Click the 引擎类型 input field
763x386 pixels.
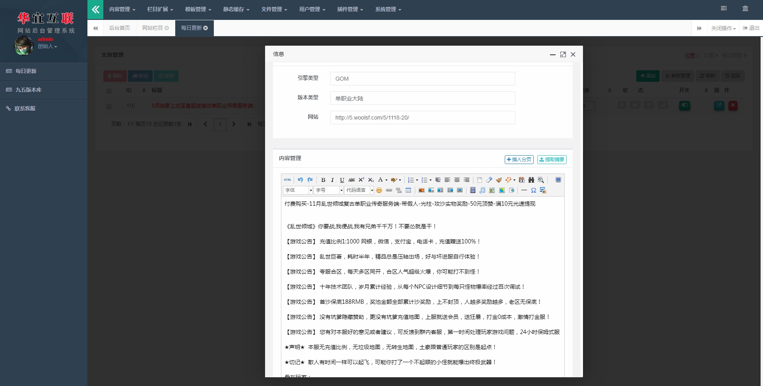(422, 79)
